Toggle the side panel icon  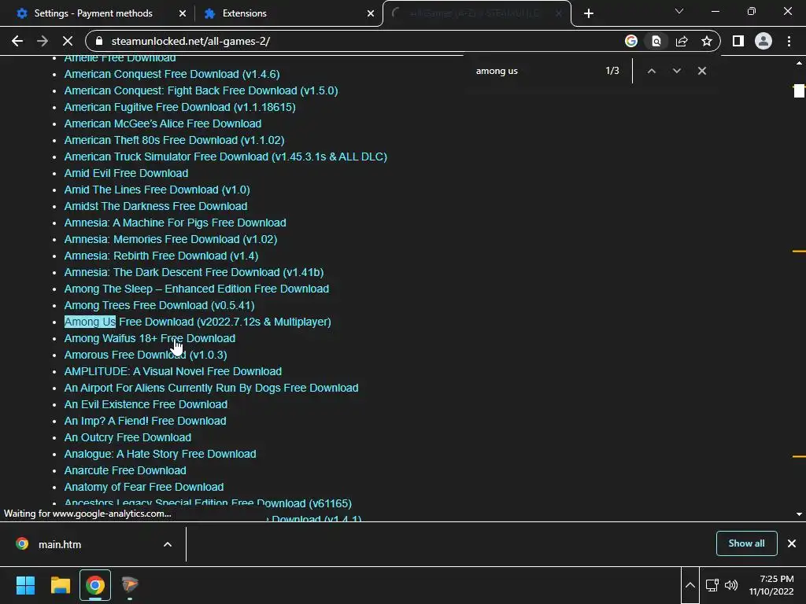point(738,41)
